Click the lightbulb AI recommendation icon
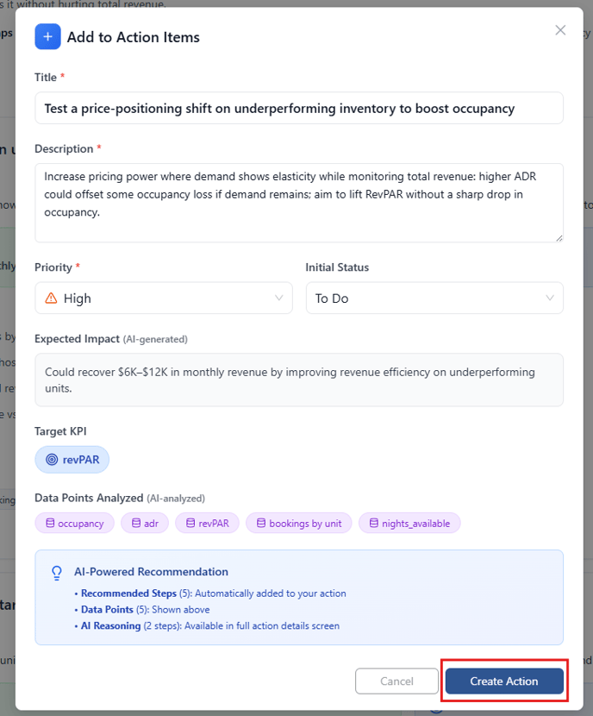This screenshot has width=593, height=716. [x=58, y=572]
